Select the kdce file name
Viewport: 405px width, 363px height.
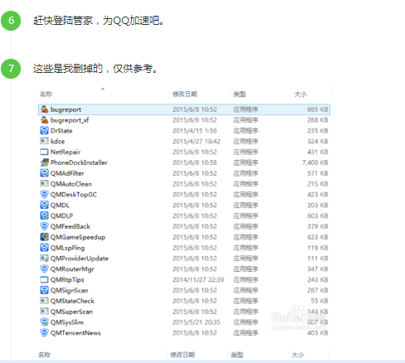[57, 141]
